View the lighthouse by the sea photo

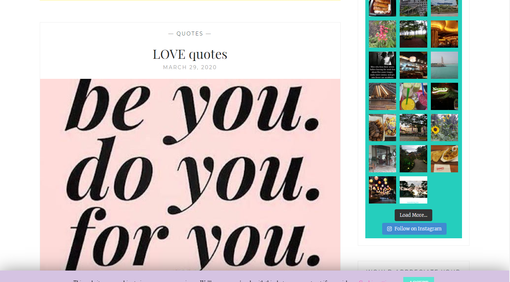444,65
